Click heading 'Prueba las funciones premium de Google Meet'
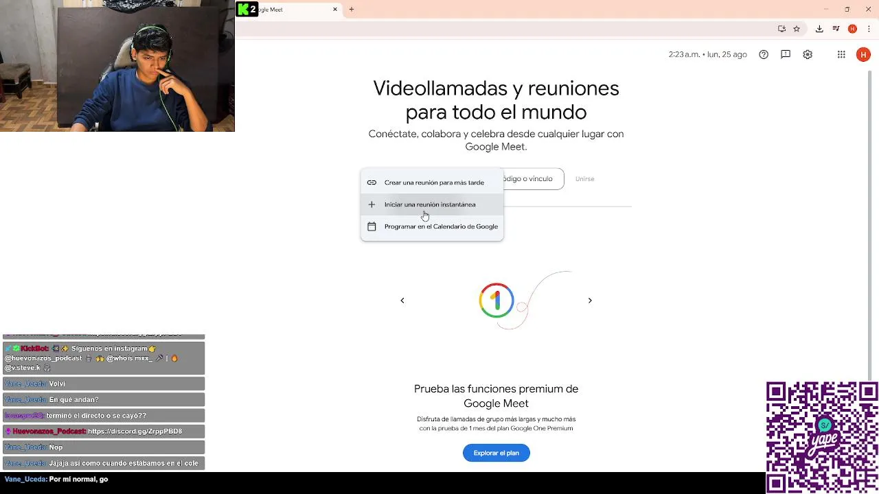 click(x=496, y=396)
